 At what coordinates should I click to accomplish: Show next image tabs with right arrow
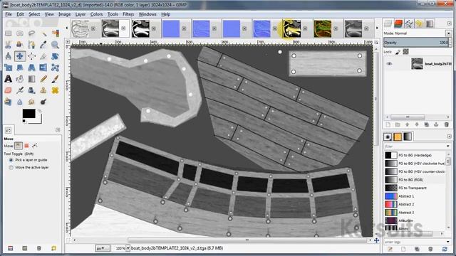point(377,28)
